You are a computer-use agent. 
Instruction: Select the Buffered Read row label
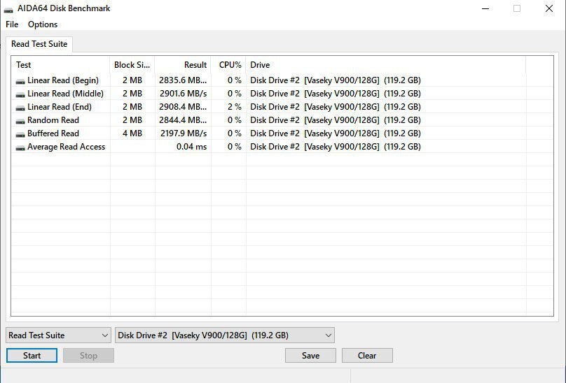coord(53,133)
